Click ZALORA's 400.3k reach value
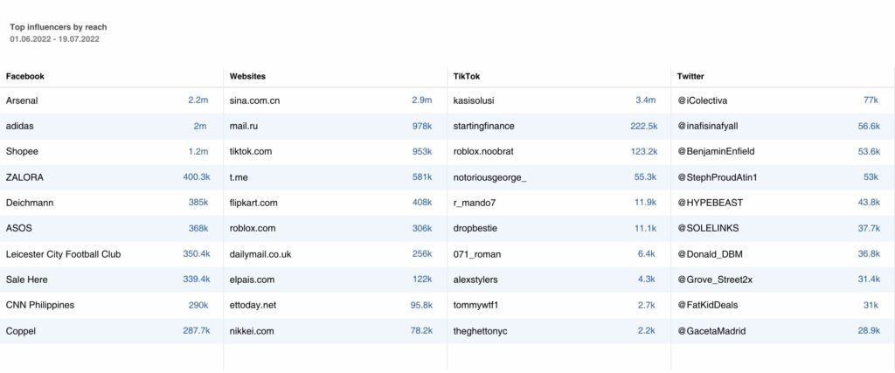895x373 pixels. (197, 177)
